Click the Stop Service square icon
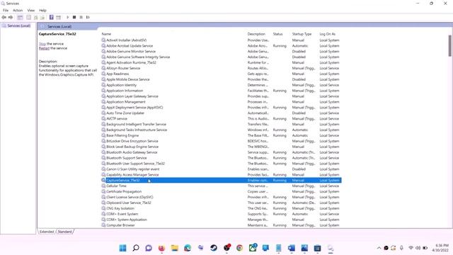This screenshot has height=255, width=453. pos(74,17)
